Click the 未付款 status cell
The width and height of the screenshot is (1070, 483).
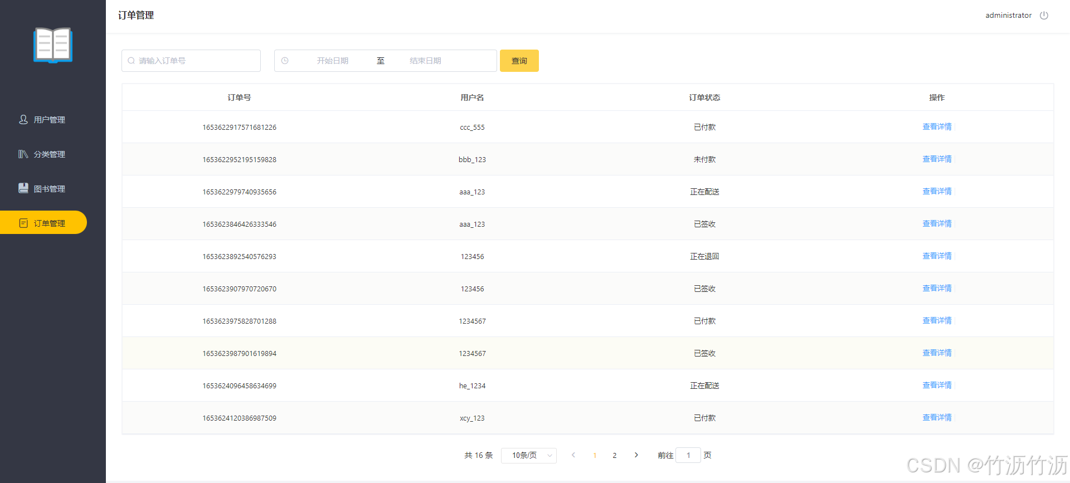click(704, 159)
